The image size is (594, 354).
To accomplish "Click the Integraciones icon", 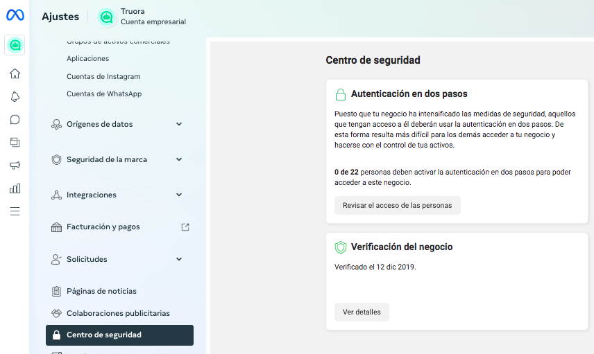I will 56,195.
